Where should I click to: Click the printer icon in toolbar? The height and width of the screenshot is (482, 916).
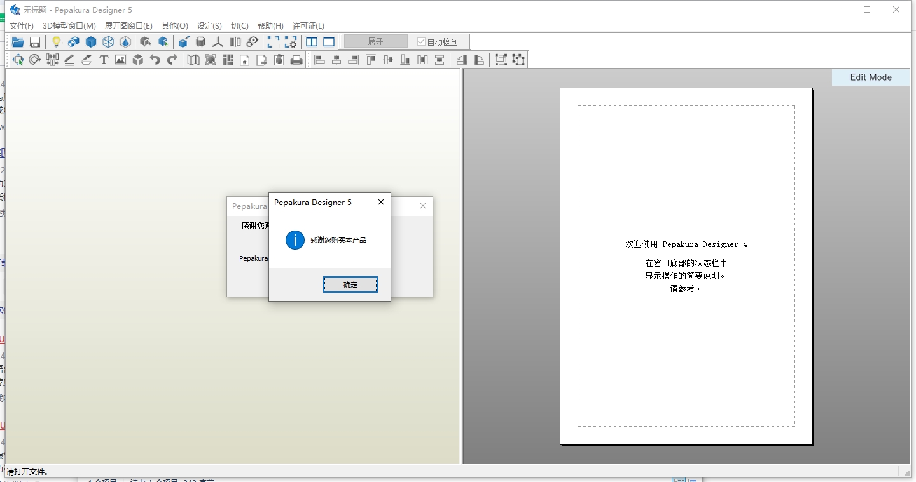click(296, 60)
